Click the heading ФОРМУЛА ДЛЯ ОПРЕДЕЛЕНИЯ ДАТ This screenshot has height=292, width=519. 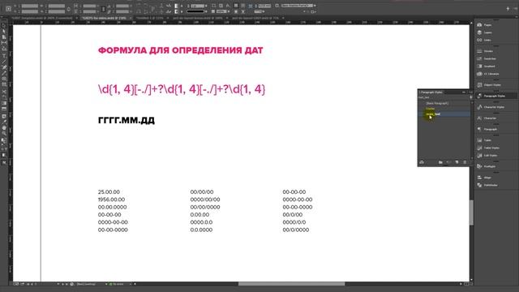click(180, 50)
